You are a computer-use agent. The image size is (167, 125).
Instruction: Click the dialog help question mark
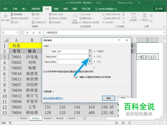pos(119,40)
